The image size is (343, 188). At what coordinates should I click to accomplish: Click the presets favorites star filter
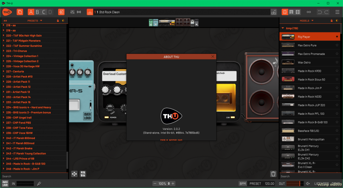(x=63, y=21)
